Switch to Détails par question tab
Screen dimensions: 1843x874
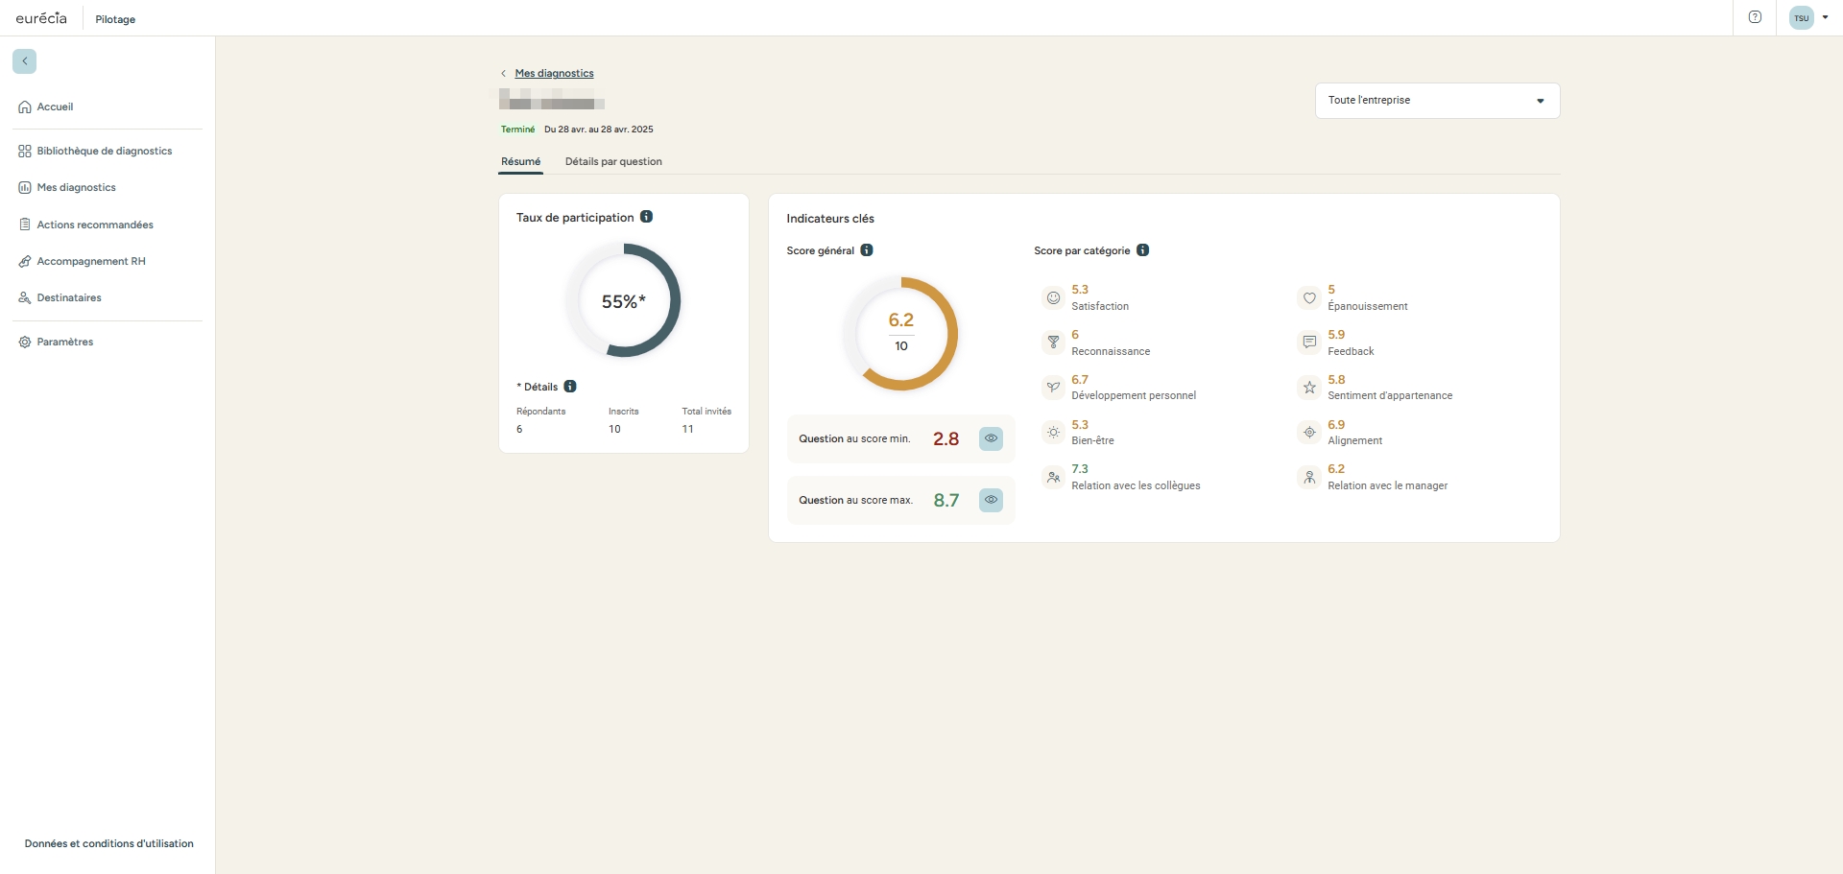[613, 161]
